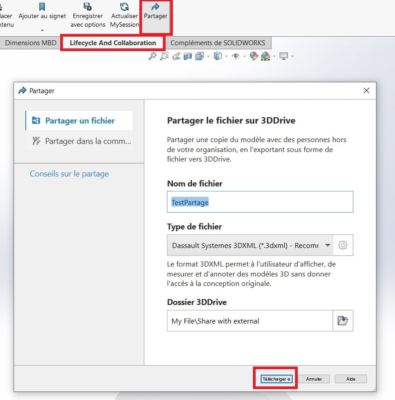Click the Previous View icon
This screenshot has width=395, height=400.
click(x=176, y=56)
